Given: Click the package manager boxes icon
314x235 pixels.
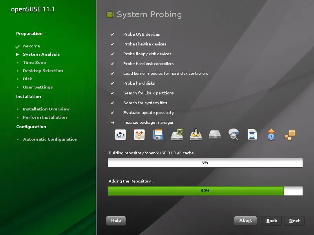Looking at the screenshot, I should point(290,135).
